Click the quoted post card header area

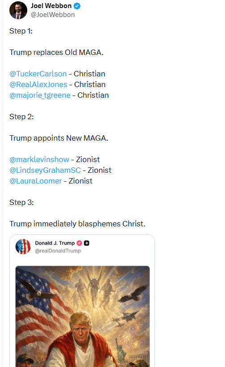82,247
